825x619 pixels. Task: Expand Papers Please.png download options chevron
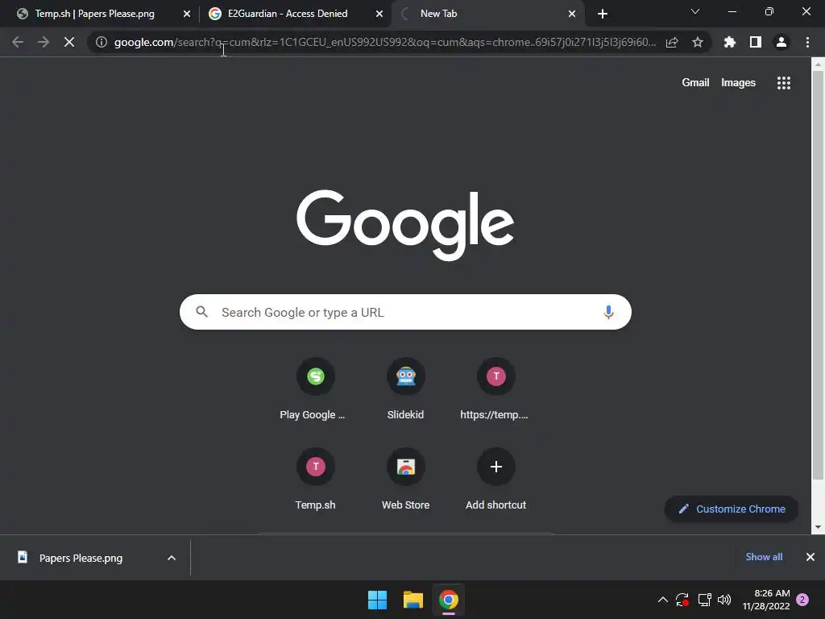(x=172, y=558)
